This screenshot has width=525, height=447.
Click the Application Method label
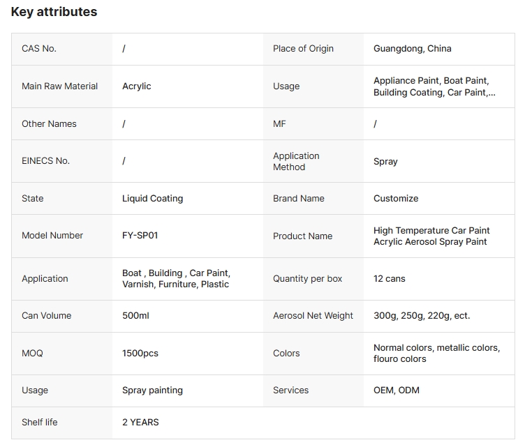pos(296,161)
